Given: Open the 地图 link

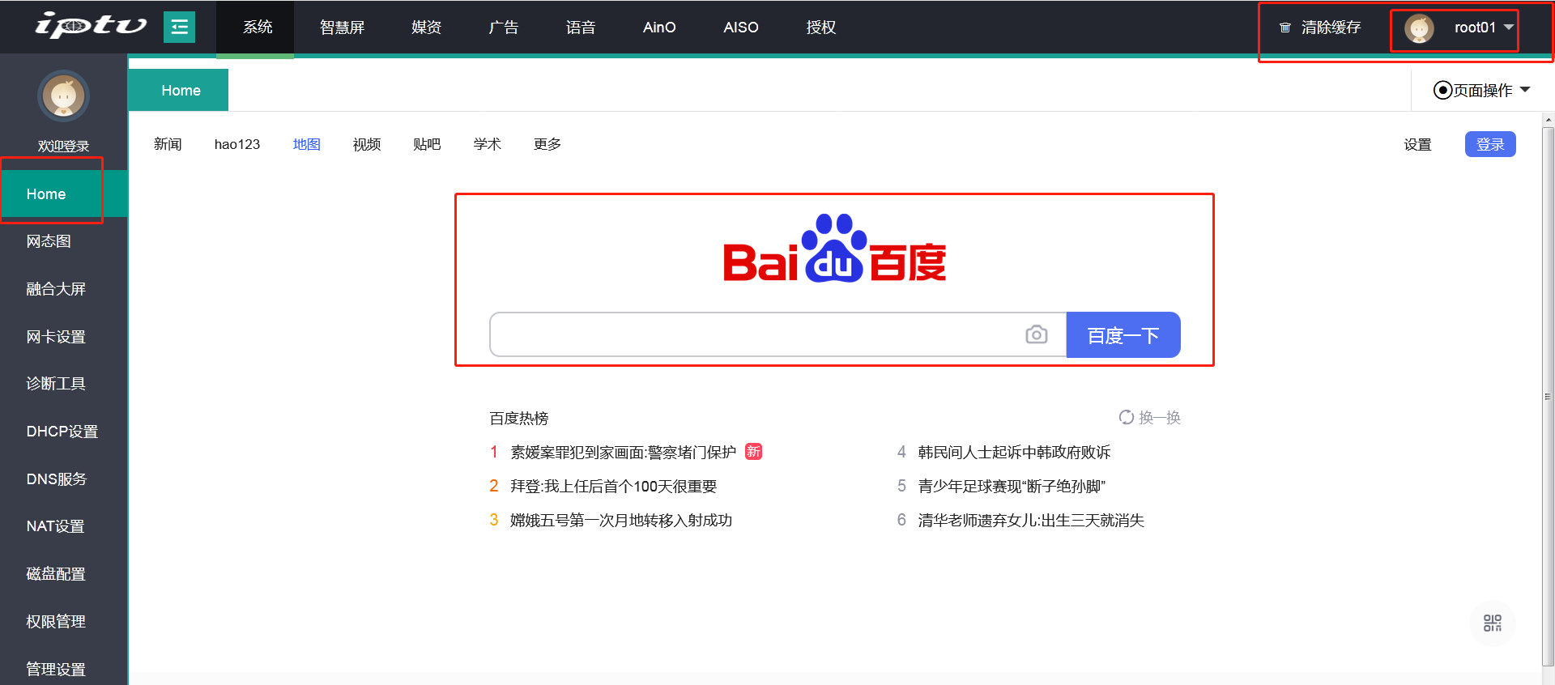Looking at the screenshot, I should 306,144.
